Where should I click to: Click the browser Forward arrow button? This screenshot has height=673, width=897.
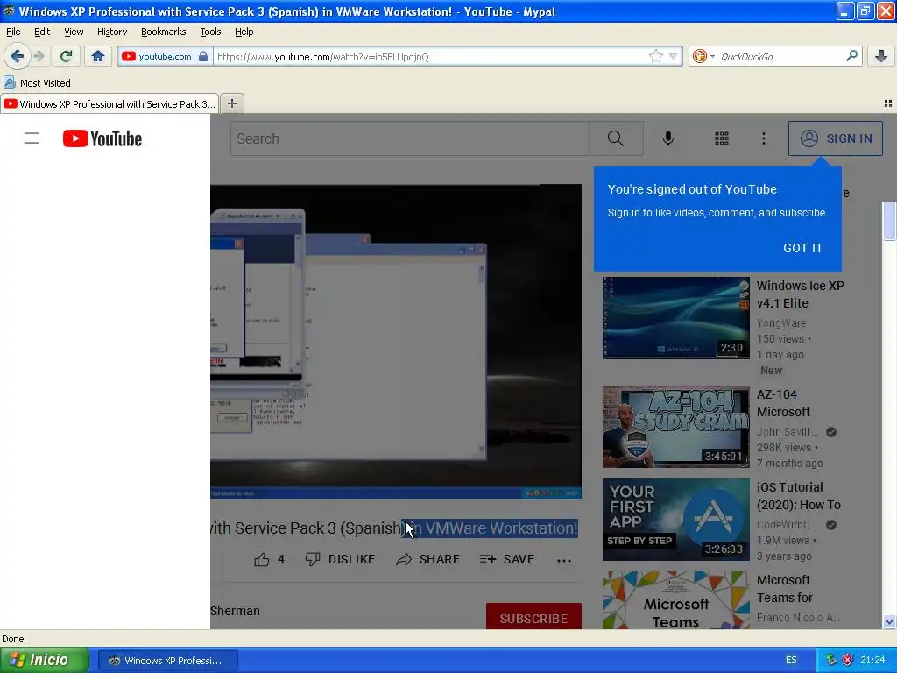click(39, 56)
